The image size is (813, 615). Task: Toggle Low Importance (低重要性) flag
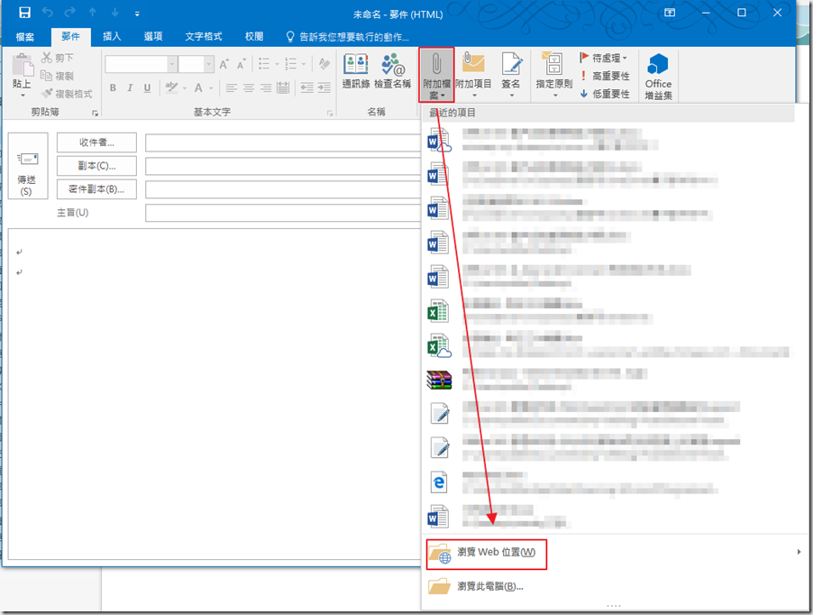click(604, 94)
